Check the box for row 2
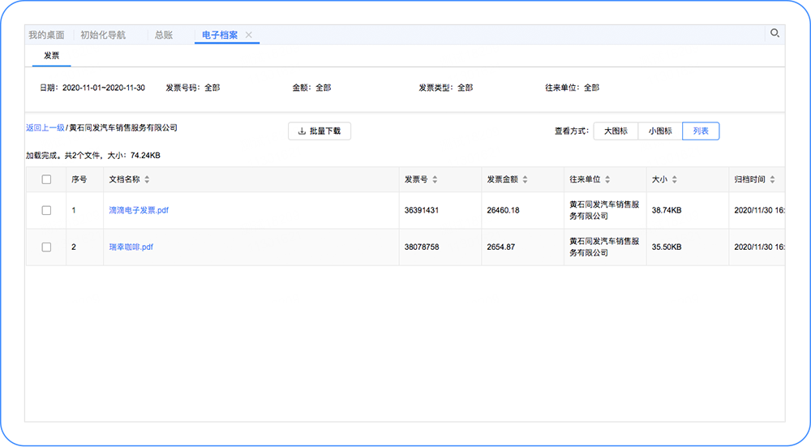 pyautogui.click(x=46, y=247)
